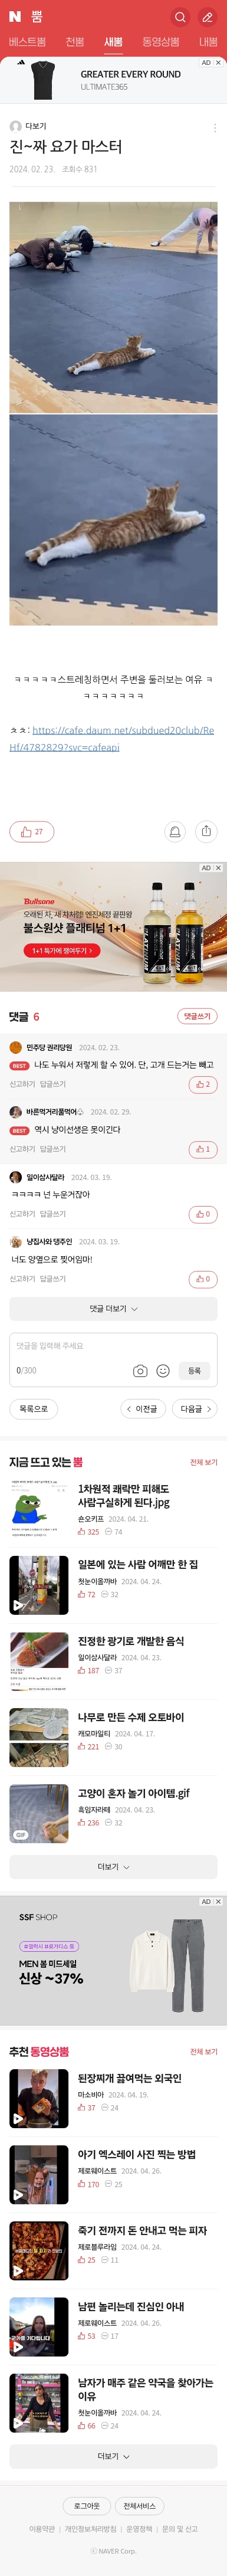The width and height of the screenshot is (227, 2576).
Task: Switch to the 베스트뿜 tab
Action: coord(27,42)
